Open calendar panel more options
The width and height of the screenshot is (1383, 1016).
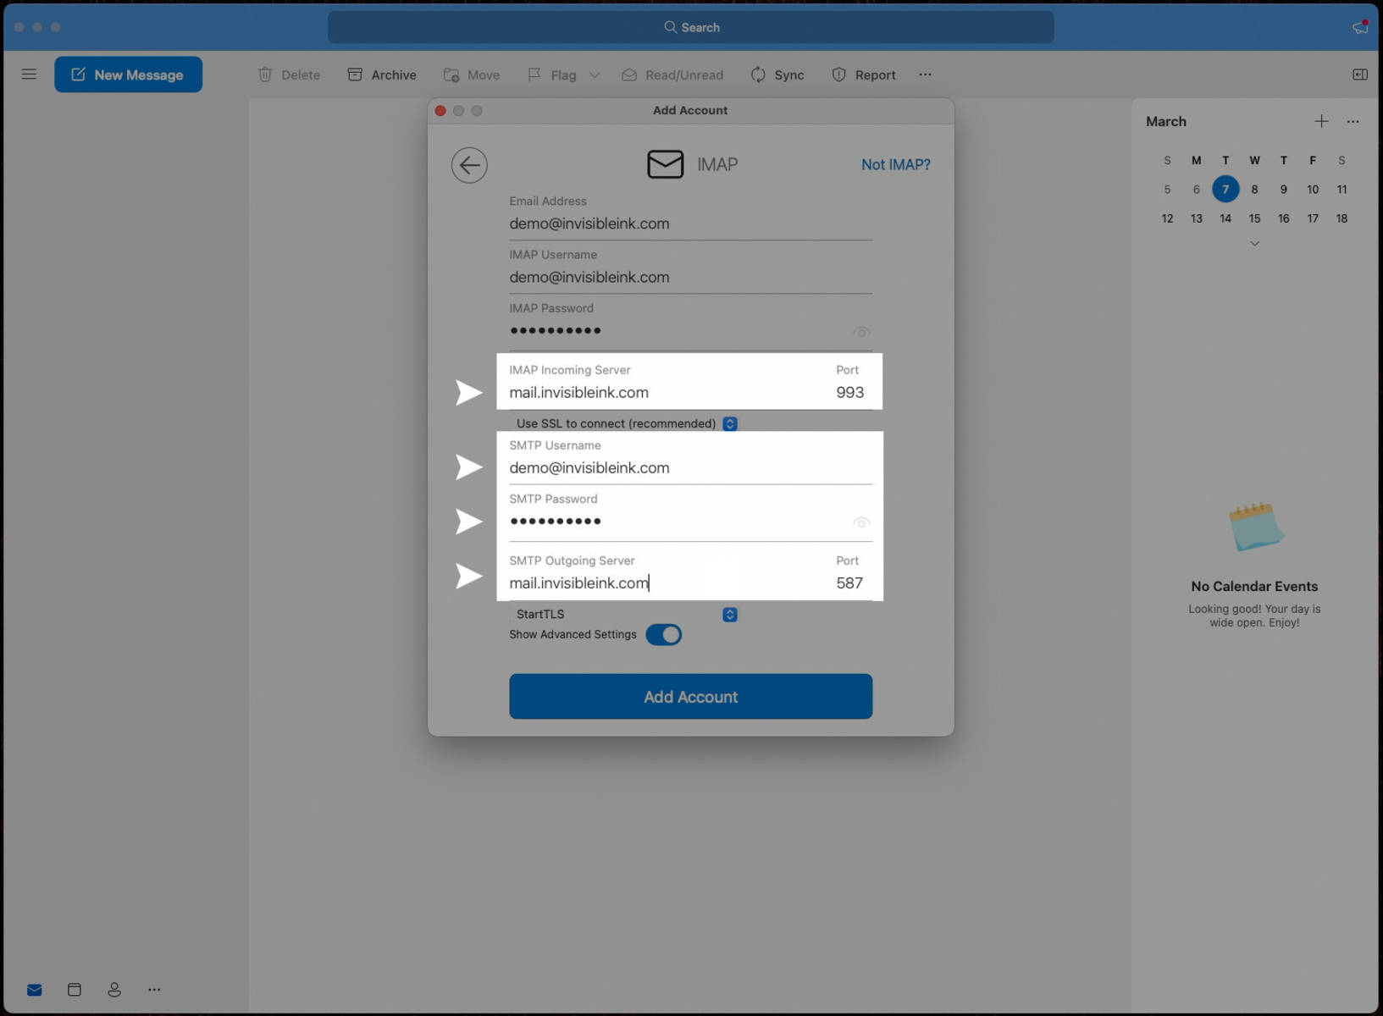(1353, 121)
